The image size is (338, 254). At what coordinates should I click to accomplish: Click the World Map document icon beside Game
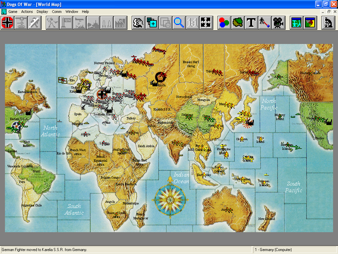tap(4, 12)
